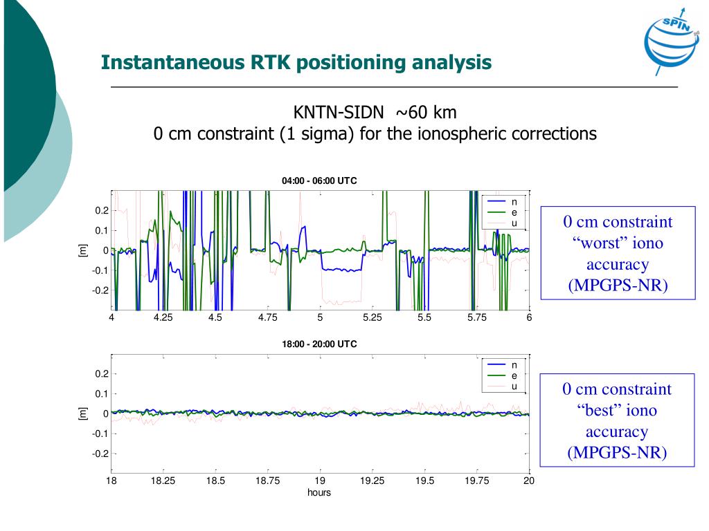Click the '18.25' tick label on lower chart
Image resolution: width=709 pixels, height=531 pixels.
[x=163, y=481]
